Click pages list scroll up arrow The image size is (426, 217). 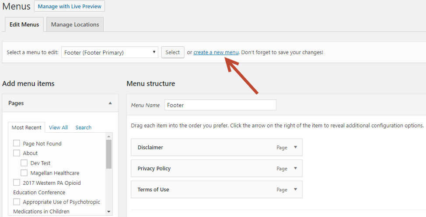pos(108,136)
